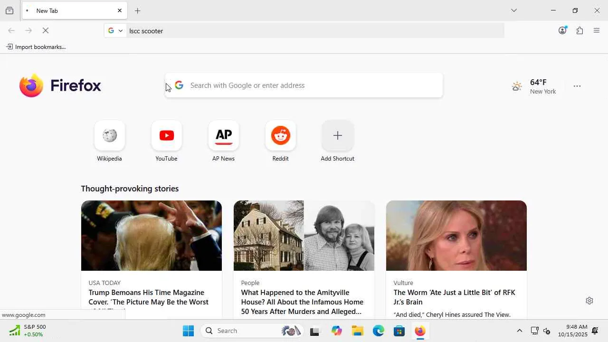
Task: Open the Google search engine dropdown in address bar
Action: point(115,30)
